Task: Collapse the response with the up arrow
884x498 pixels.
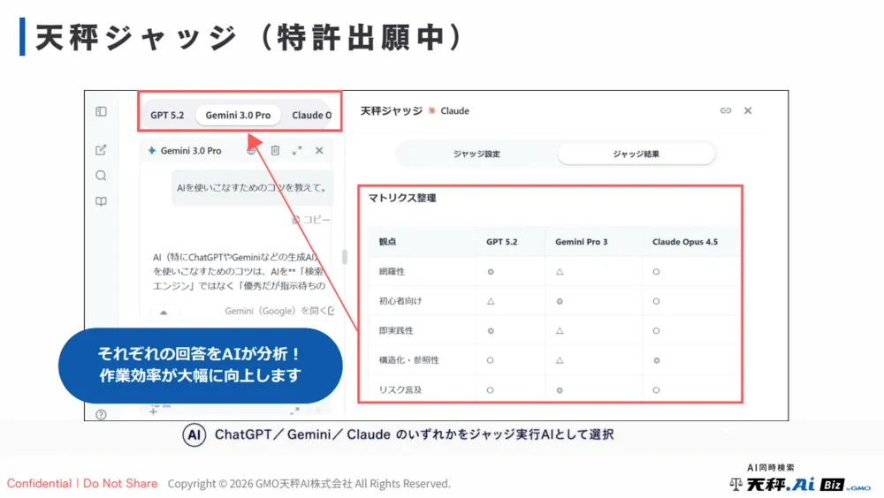Action: pyautogui.click(x=164, y=312)
